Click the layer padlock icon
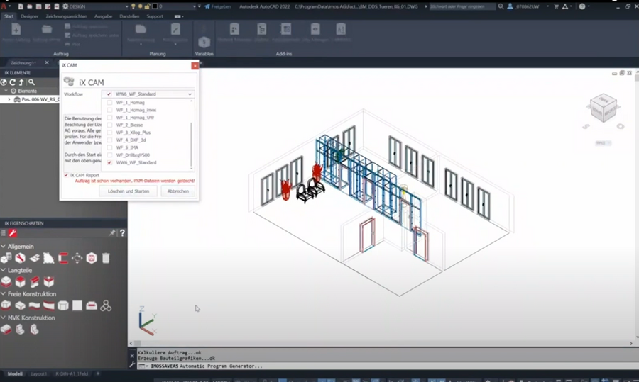Viewport: 639px width, 382px height. click(147, 6)
